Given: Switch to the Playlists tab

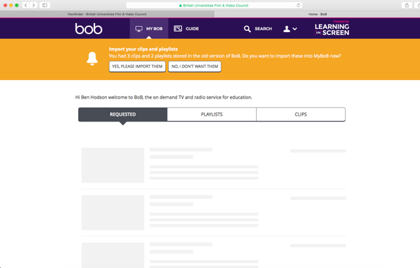Looking at the screenshot, I should [211, 114].
